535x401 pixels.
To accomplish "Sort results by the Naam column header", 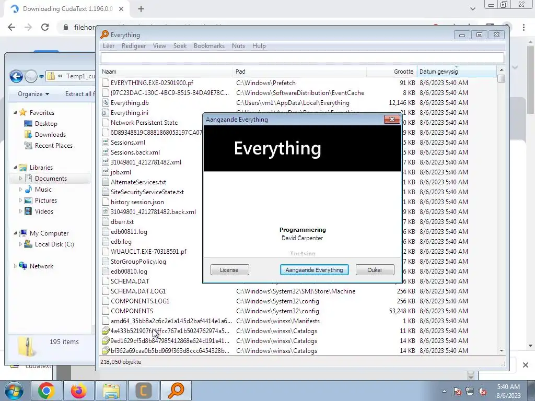I will pos(167,71).
